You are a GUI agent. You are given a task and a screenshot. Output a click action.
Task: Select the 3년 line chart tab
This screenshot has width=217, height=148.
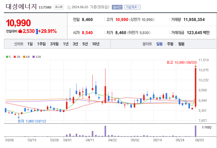75,44
